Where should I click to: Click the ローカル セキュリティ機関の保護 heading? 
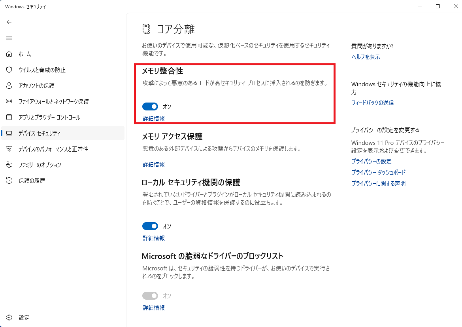[191, 183]
